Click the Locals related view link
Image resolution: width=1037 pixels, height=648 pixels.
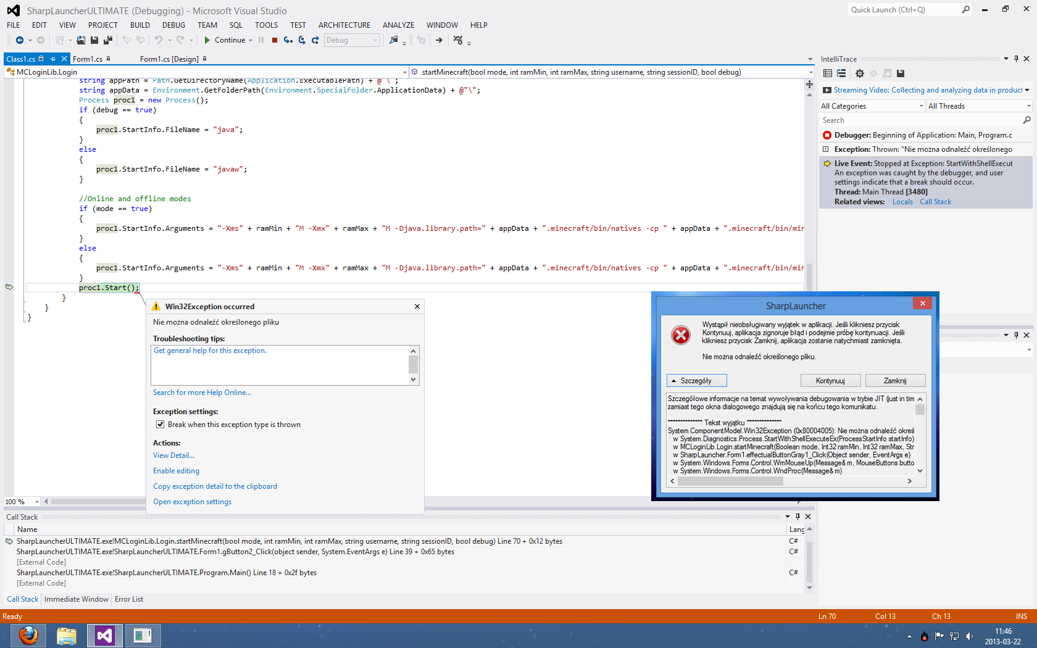coord(902,202)
